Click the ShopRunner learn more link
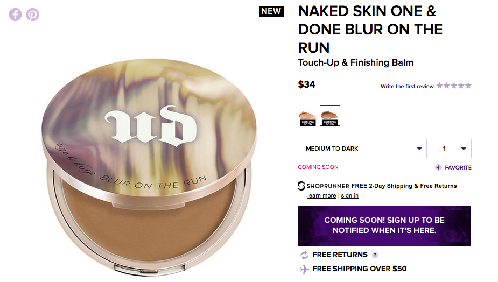Screen dimensions: 498x282 [322, 195]
